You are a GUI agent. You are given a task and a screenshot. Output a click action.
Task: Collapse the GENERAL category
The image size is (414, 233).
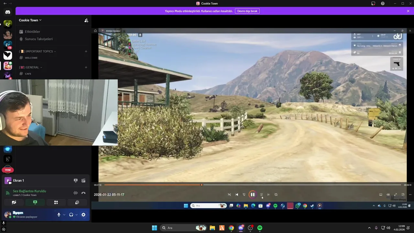point(31,67)
